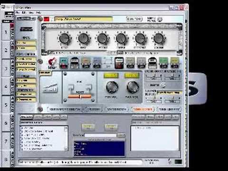Select the dark red amp block in chain

[119, 63]
